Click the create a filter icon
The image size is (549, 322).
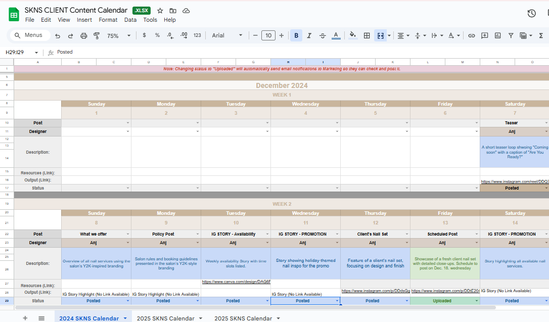point(511,35)
